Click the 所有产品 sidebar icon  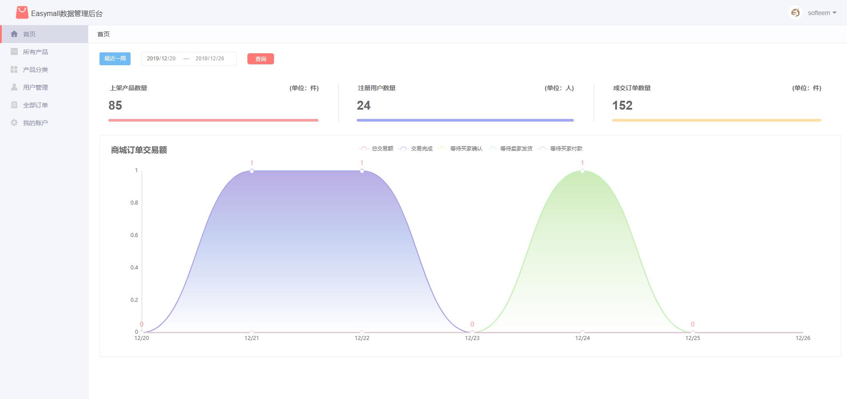pyautogui.click(x=14, y=51)
